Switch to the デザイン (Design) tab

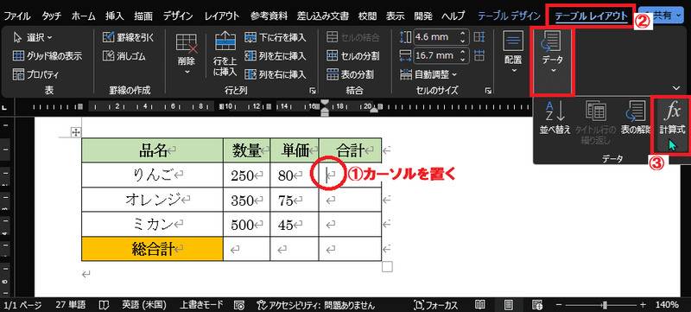point(178,16)
